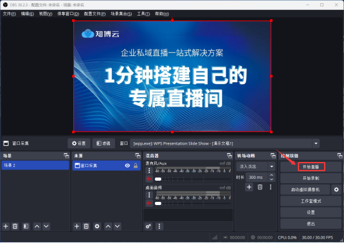344x243 pixels.
Task: Open the 文件(F) menu
Action: pos(9,14)
